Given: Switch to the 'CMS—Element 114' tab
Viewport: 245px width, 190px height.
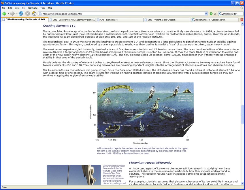Looking at the screenshot, I should point(120,20).
